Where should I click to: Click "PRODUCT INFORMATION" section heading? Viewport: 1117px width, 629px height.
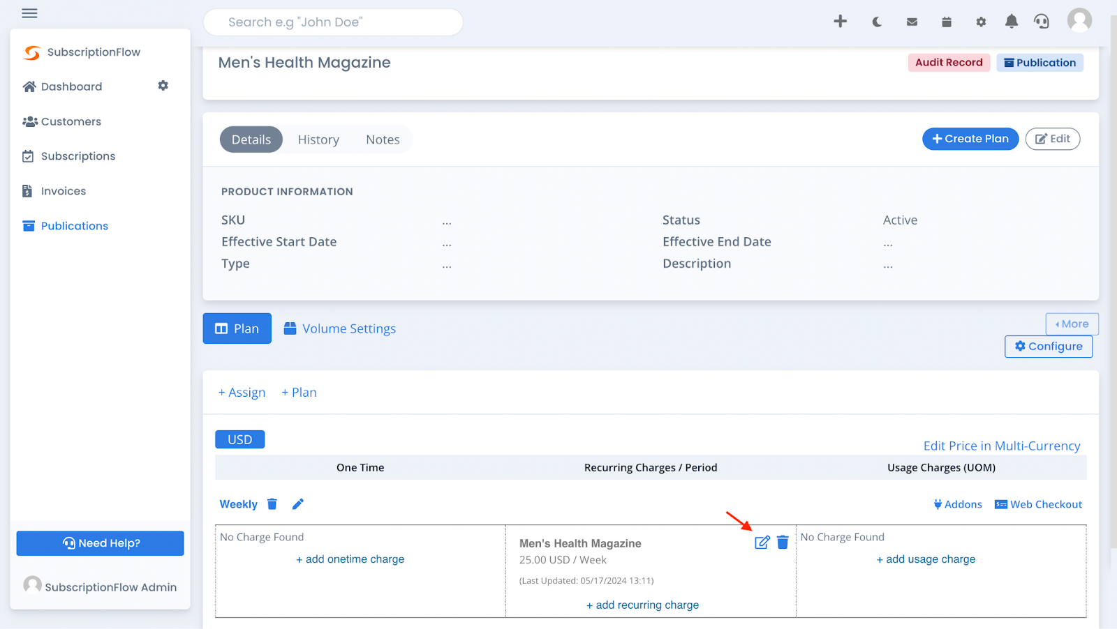point(287,192)
